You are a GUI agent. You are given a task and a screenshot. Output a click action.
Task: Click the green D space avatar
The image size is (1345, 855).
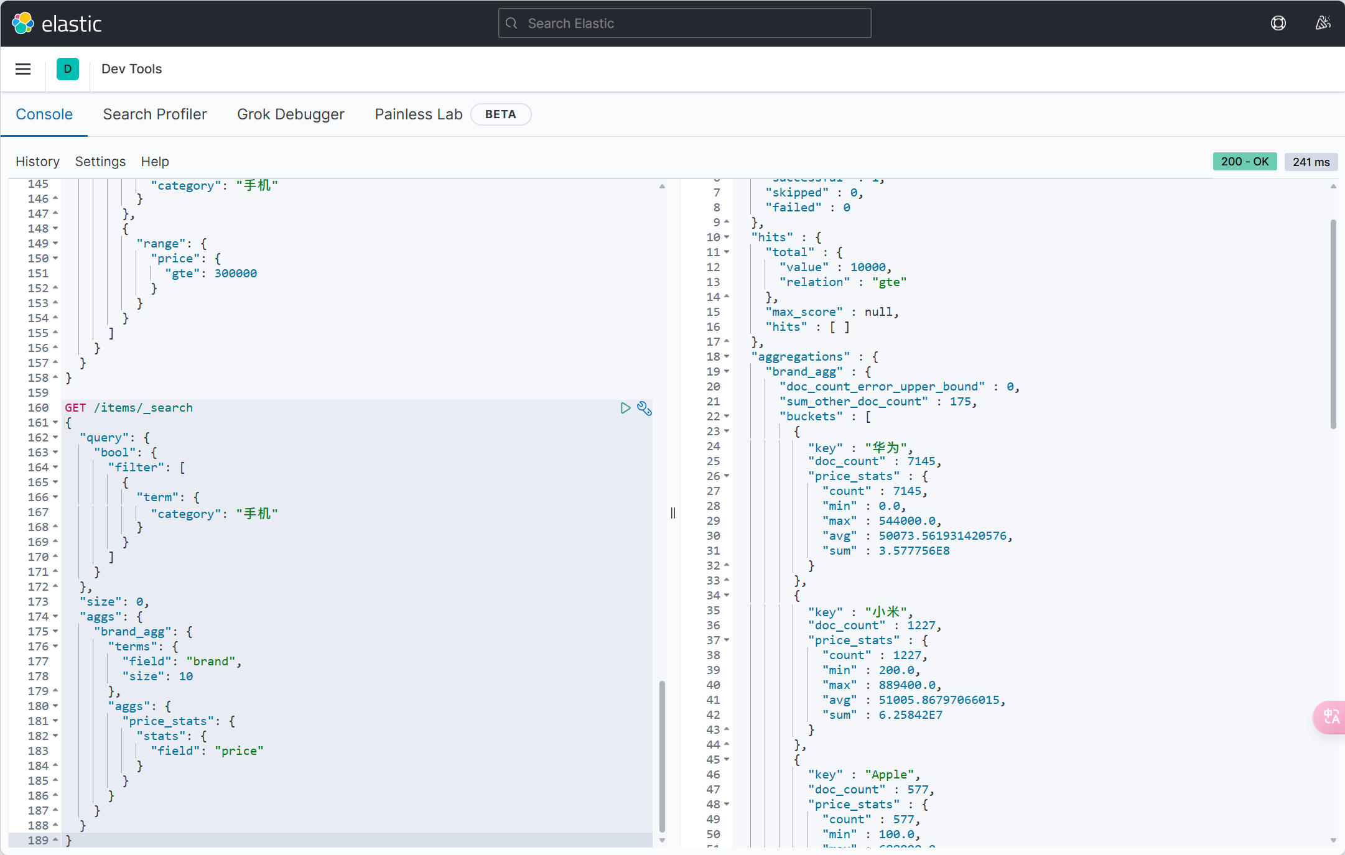pos(67,69)
